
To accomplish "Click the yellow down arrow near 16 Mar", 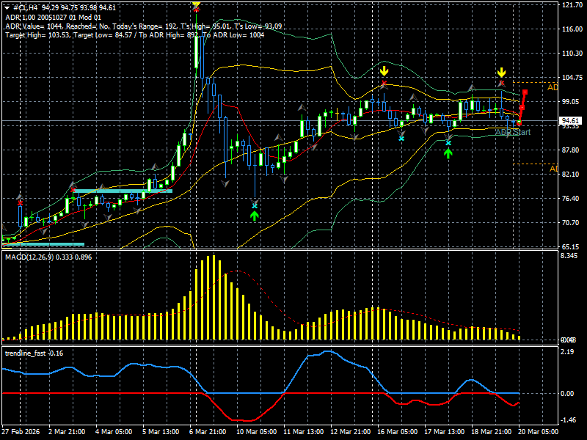I will tap(384, 71).
